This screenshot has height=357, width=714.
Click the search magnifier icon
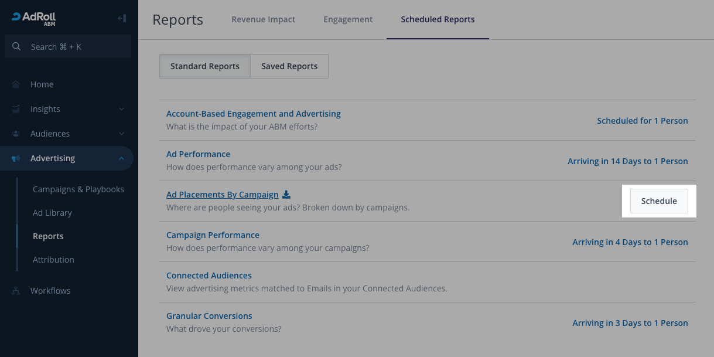pos(16,47)
